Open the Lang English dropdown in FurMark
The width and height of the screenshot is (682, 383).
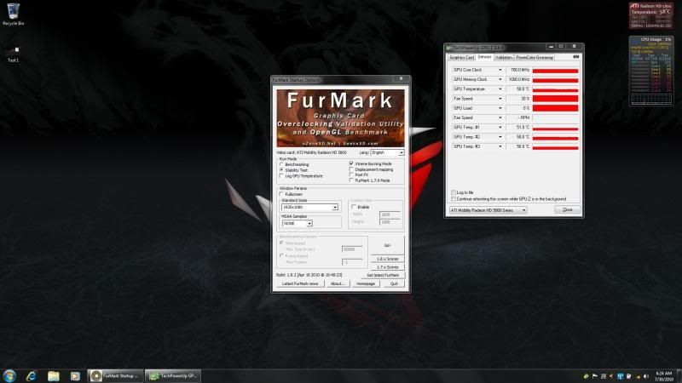point(388,153)
